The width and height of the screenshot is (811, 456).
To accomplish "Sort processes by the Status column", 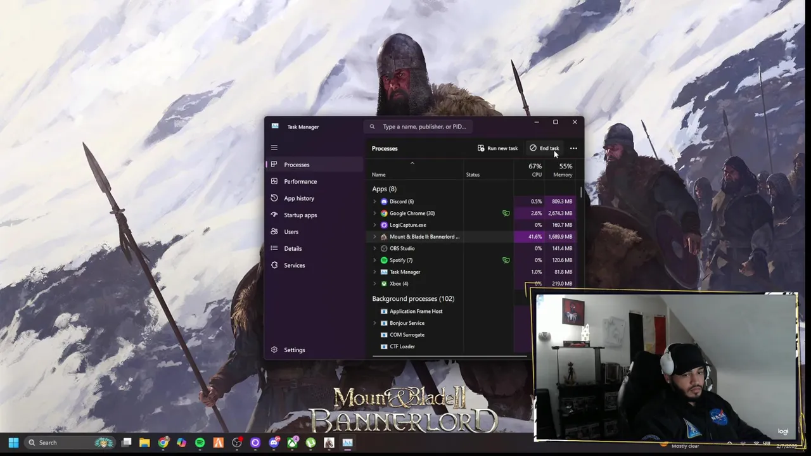I will point(488,169).
